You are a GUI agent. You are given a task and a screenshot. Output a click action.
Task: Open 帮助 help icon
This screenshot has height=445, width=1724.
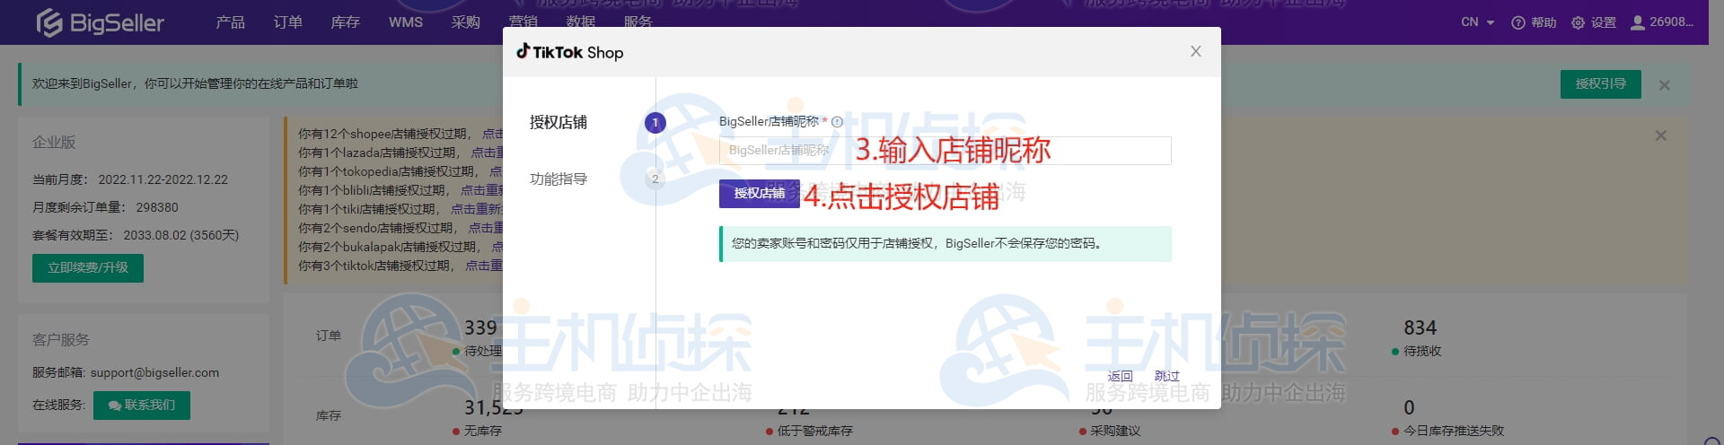click(x=1534, y=22)
